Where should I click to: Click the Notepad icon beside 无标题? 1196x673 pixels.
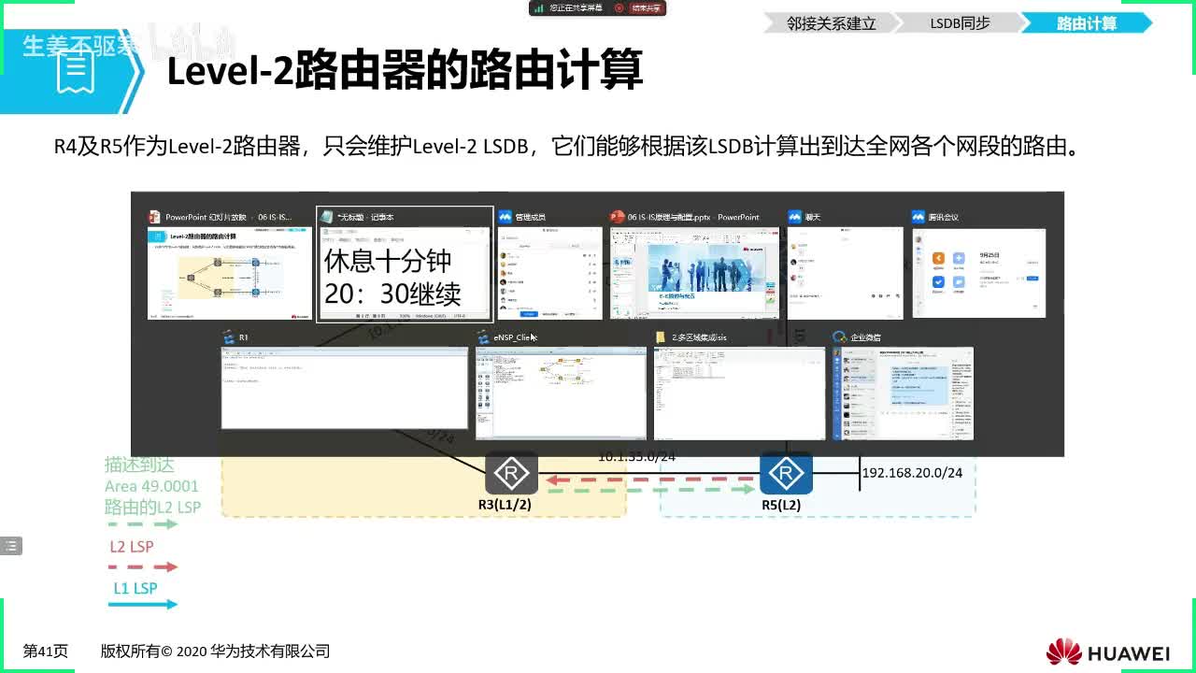point(327,217)
